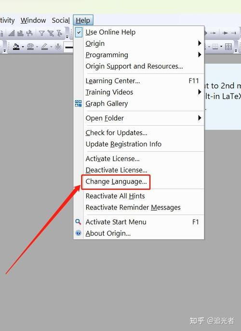Click the add data filter funnel icon
The image size is (241, 331).
41,33
